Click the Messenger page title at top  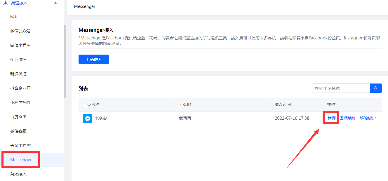(x=85, y=6)
